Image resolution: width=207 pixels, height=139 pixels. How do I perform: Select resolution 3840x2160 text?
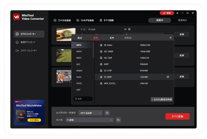tap(145, 45)
